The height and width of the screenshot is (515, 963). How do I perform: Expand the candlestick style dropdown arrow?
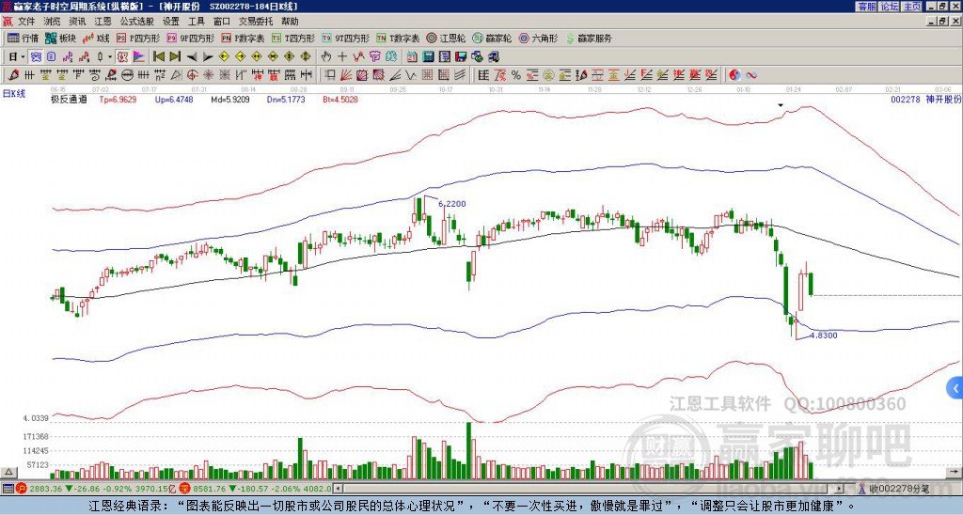coord(110,56)
